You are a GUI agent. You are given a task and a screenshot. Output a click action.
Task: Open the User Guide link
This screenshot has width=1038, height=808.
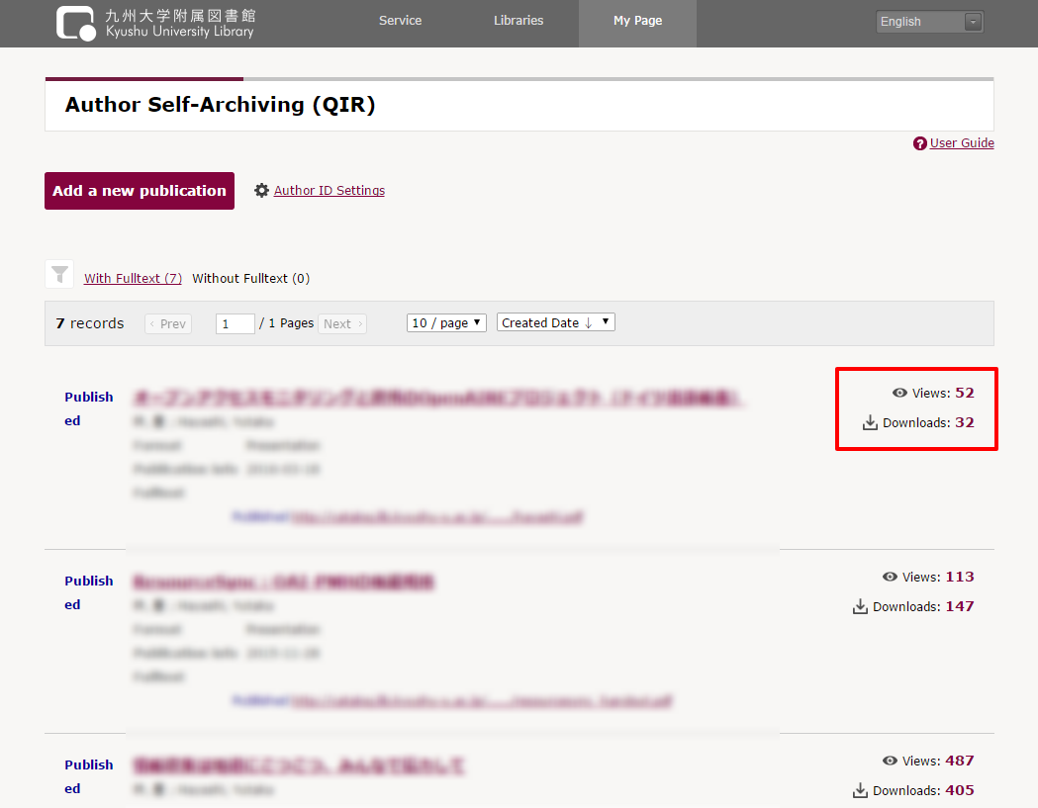961,143
